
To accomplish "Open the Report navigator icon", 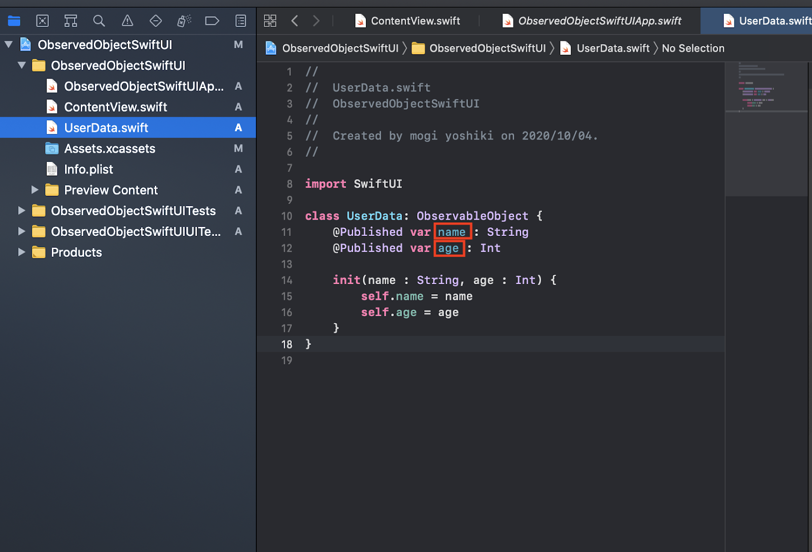I will [241, 21].
